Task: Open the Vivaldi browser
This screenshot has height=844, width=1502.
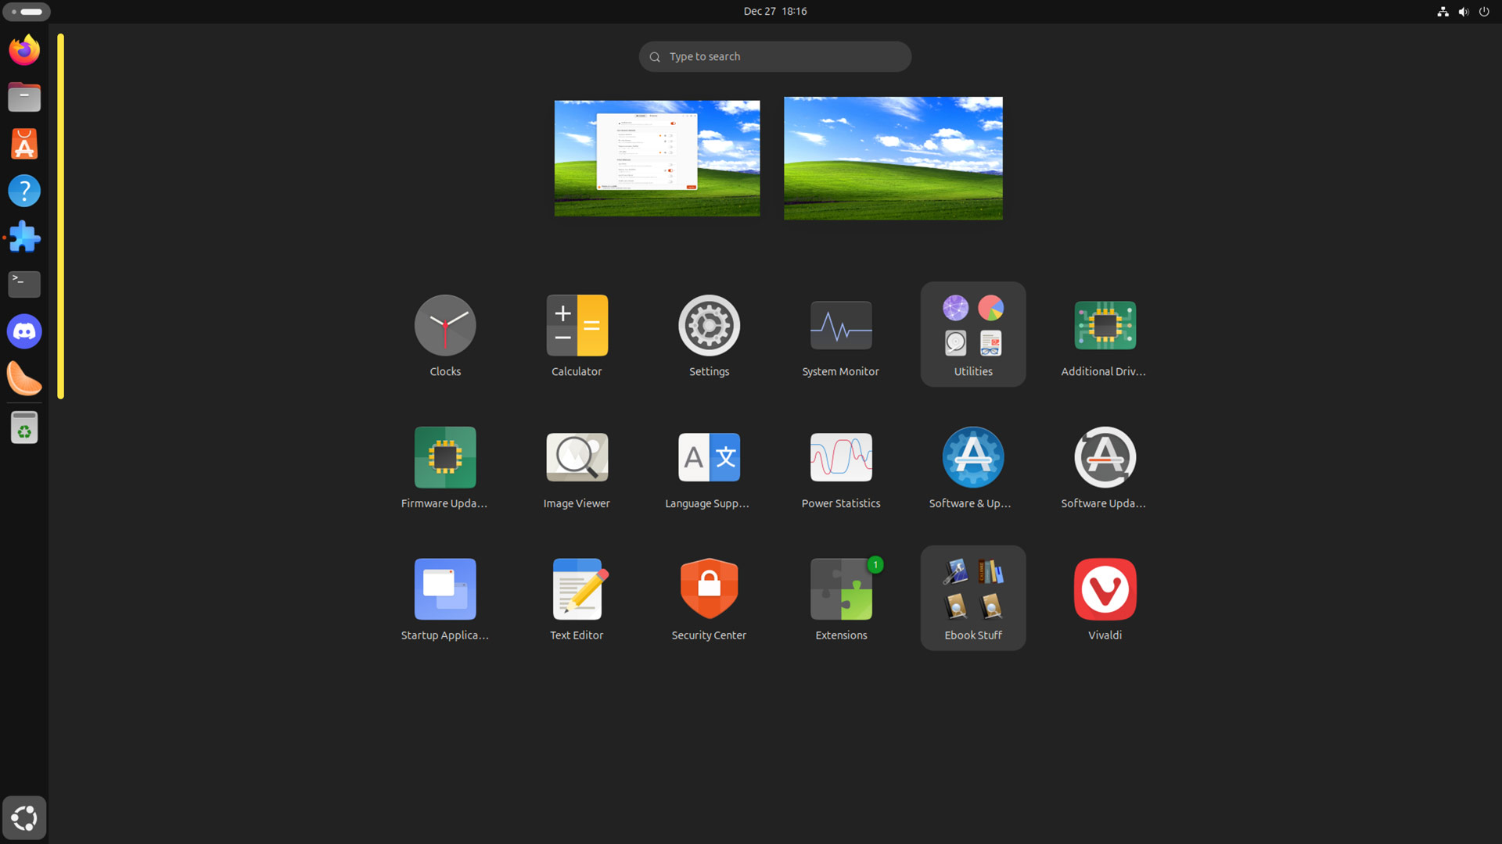Action: [1105, 599]
